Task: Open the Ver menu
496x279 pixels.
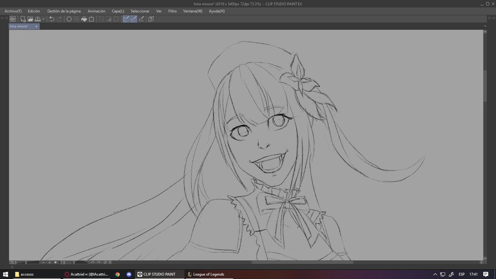Action: pyautogui.click(x=159, y=11)
